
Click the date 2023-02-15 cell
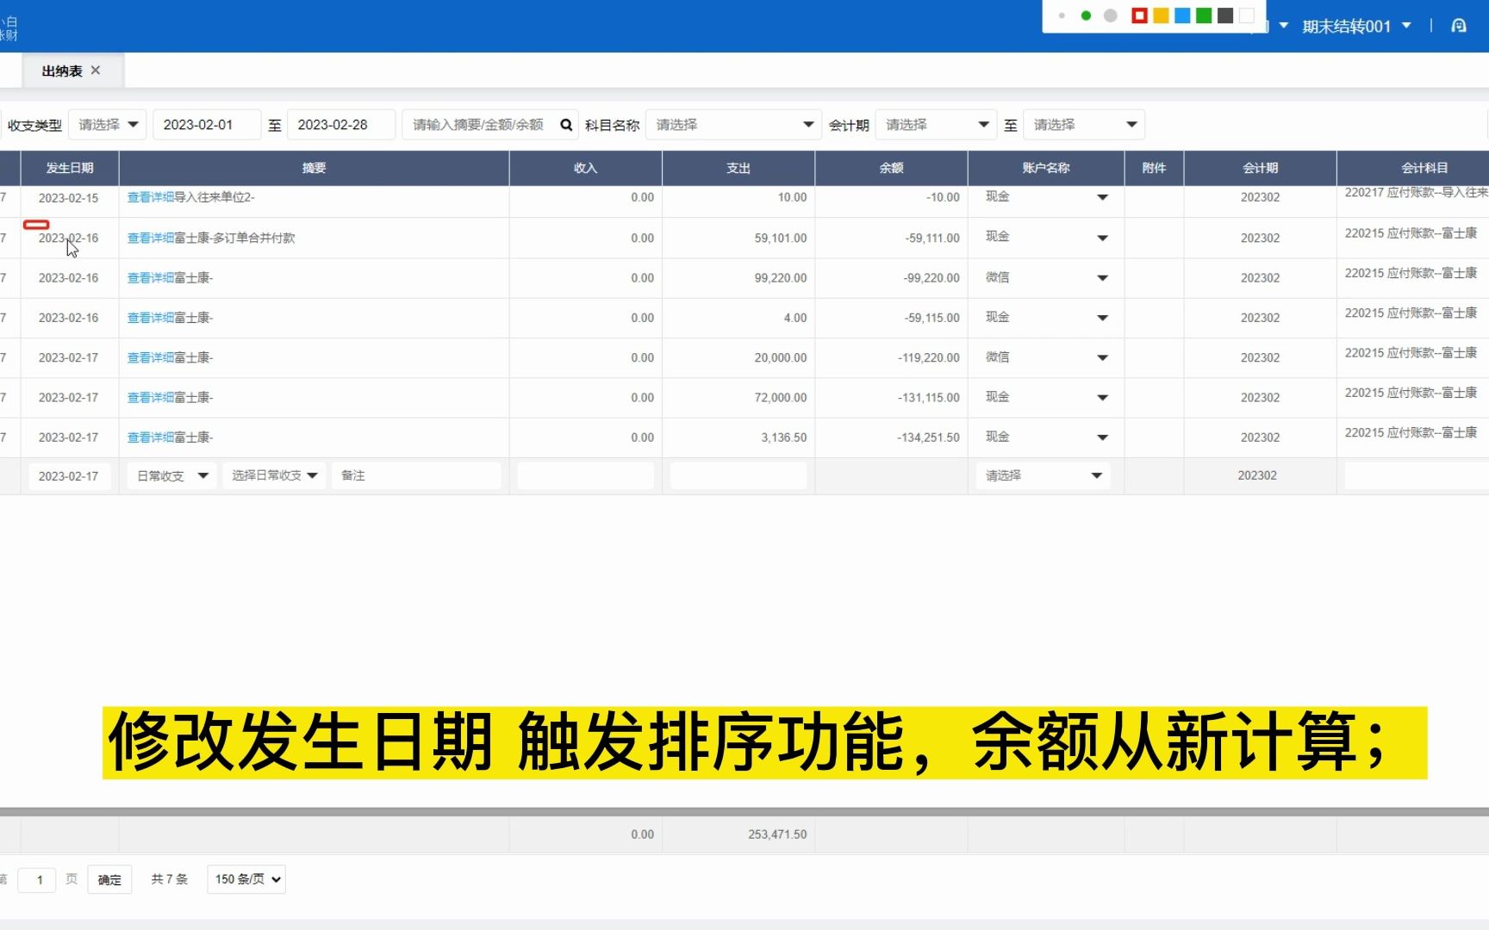click(69, 197)
